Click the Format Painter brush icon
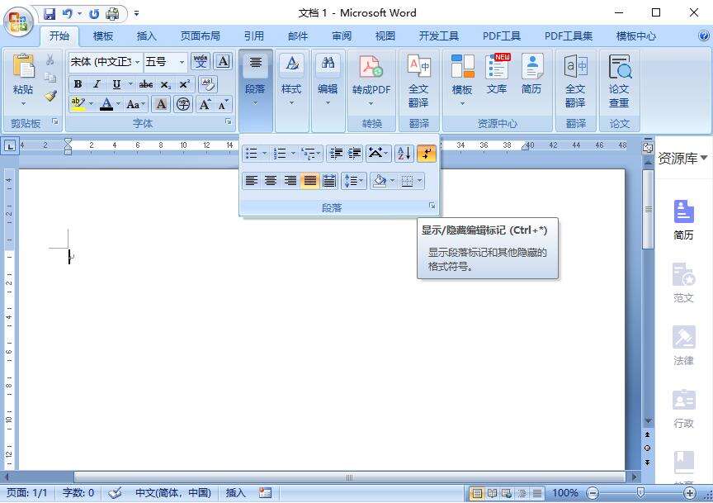Viewport: 713px width, 503px height. click(x=50, y=96)
